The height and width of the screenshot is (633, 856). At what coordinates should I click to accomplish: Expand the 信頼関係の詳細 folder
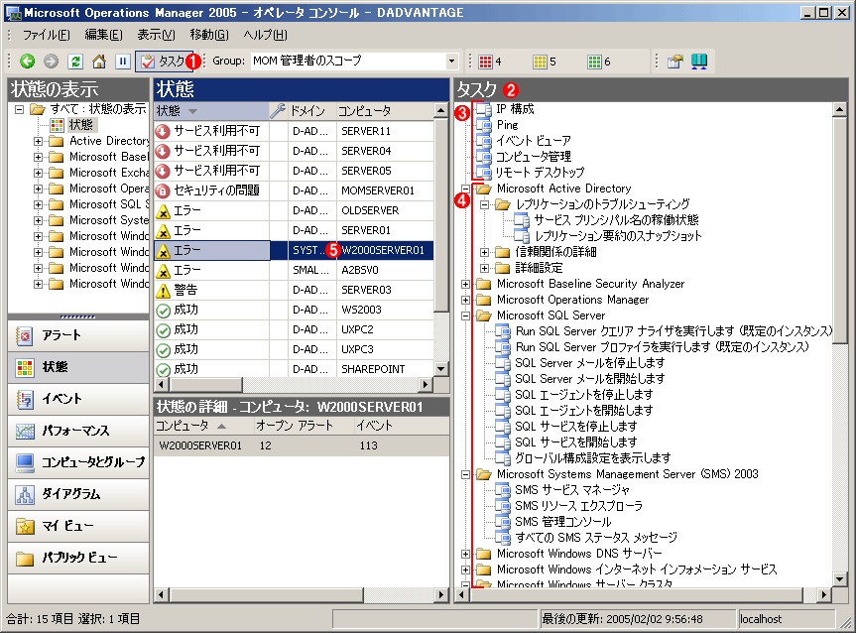coord(484,252)
